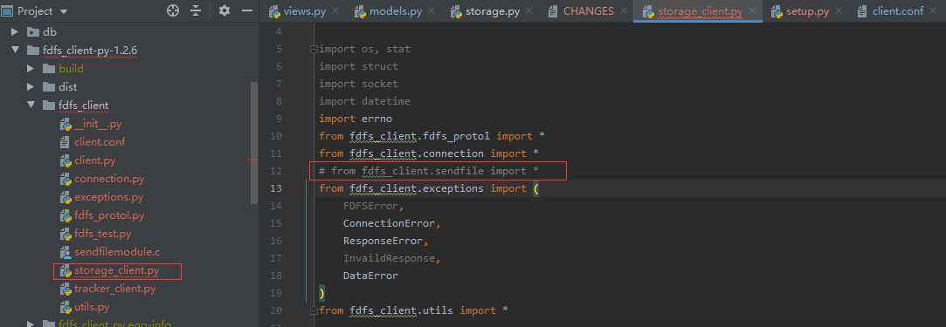This screenshot has height=327, width=946.
Task: Open the Project view dropdown
Action: tap(65, 11)
